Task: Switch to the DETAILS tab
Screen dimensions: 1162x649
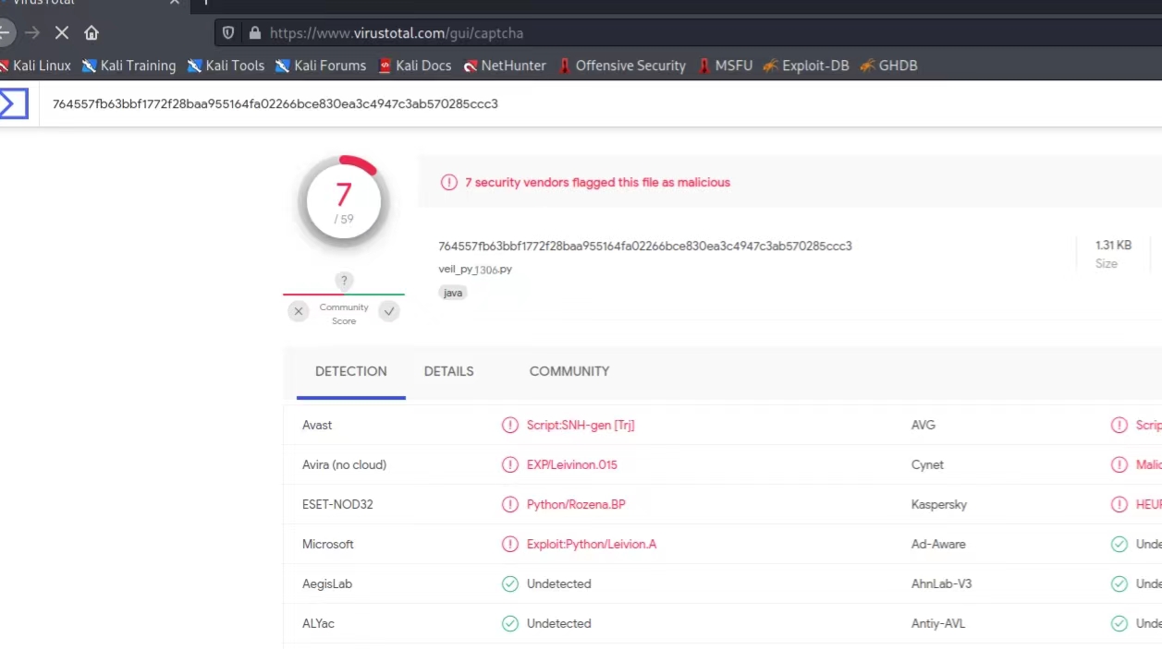Action: tap(449, 371)
